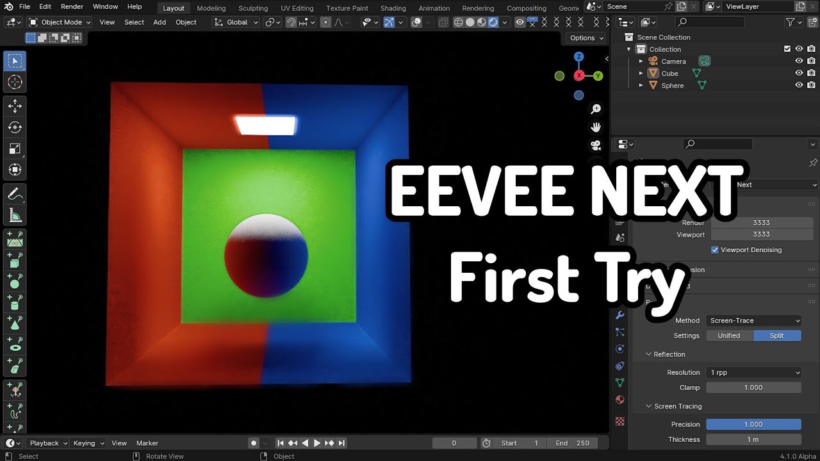Viewport: 820px width, 461px height.
Task: Open the Object Mode dropdown
Action: tap(60, 22)
